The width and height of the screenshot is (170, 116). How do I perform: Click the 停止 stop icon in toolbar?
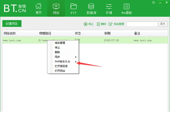[85, 24]
